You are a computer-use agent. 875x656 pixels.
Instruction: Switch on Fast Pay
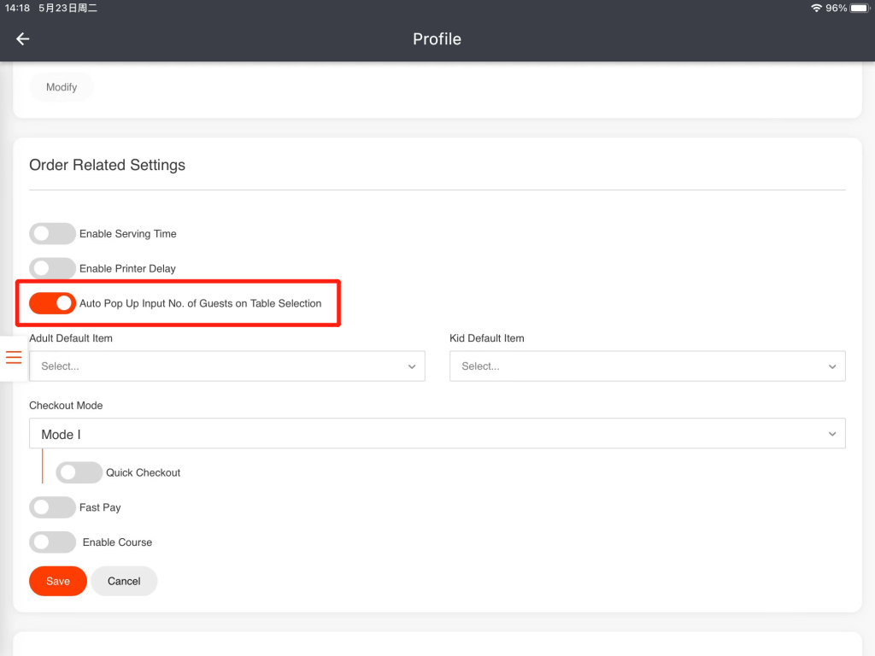[x=52, y=507]
